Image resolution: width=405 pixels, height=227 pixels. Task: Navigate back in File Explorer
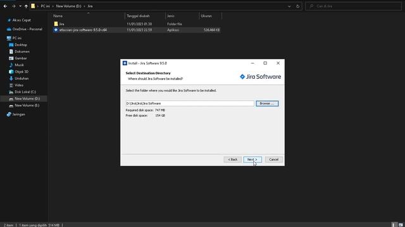click(x=6, y=6)
